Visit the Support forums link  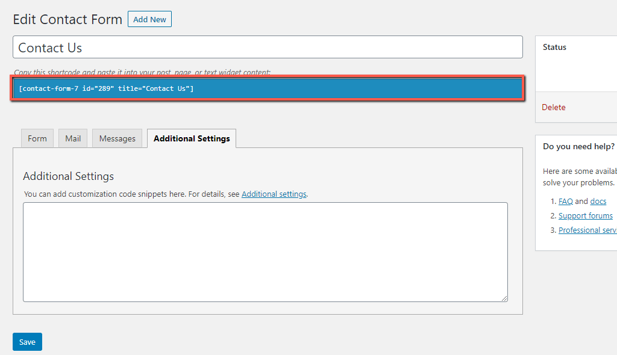pos(586,216)
